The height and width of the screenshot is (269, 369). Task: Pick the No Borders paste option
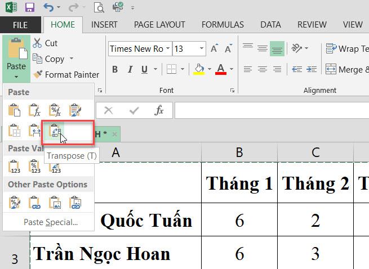[14, 131]
